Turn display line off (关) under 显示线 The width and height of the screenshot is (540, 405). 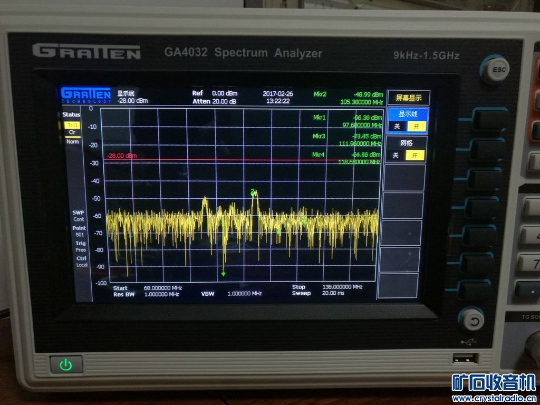coord(397,127)
